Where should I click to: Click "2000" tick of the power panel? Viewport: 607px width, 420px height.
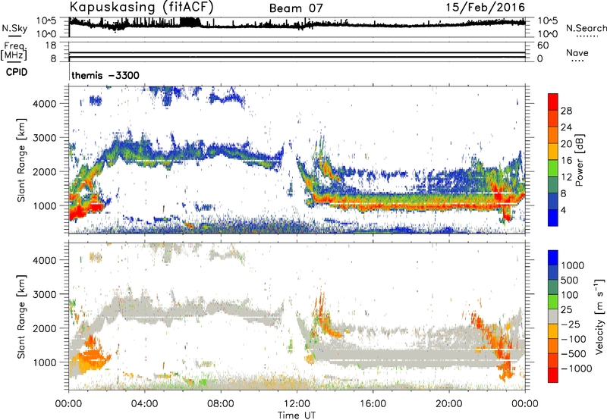(x=45, y=171)
